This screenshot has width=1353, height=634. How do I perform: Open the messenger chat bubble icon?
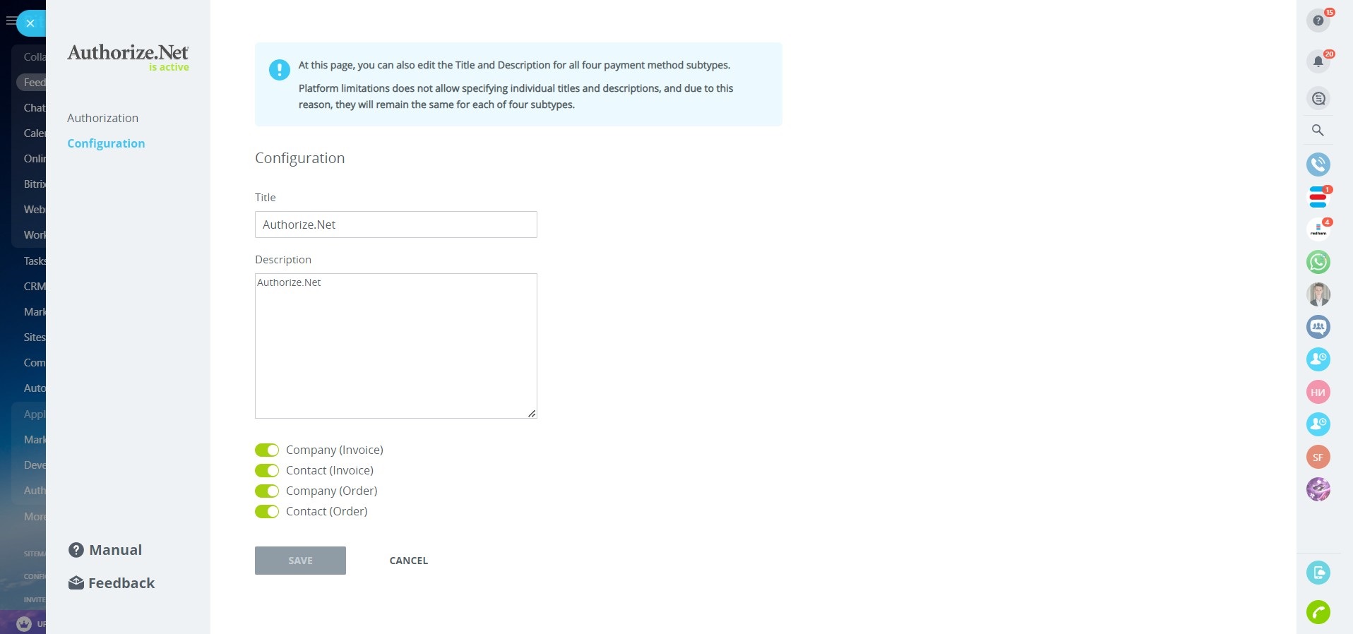click(x=1318, y=98)
